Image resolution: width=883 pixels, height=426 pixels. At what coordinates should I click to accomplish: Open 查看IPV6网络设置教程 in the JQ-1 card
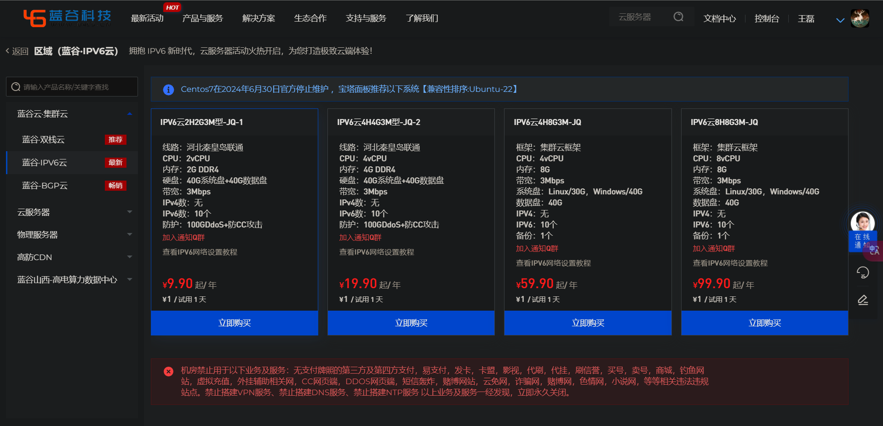pyautogui.click(x=200, y=252)
